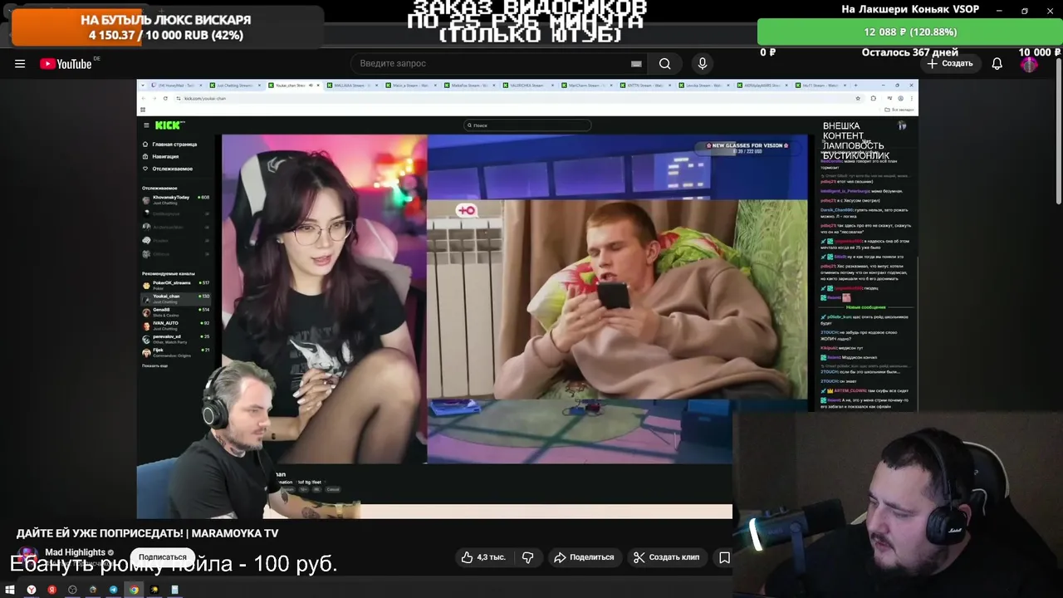Click the 'Создать' create button

coord(950,63)
